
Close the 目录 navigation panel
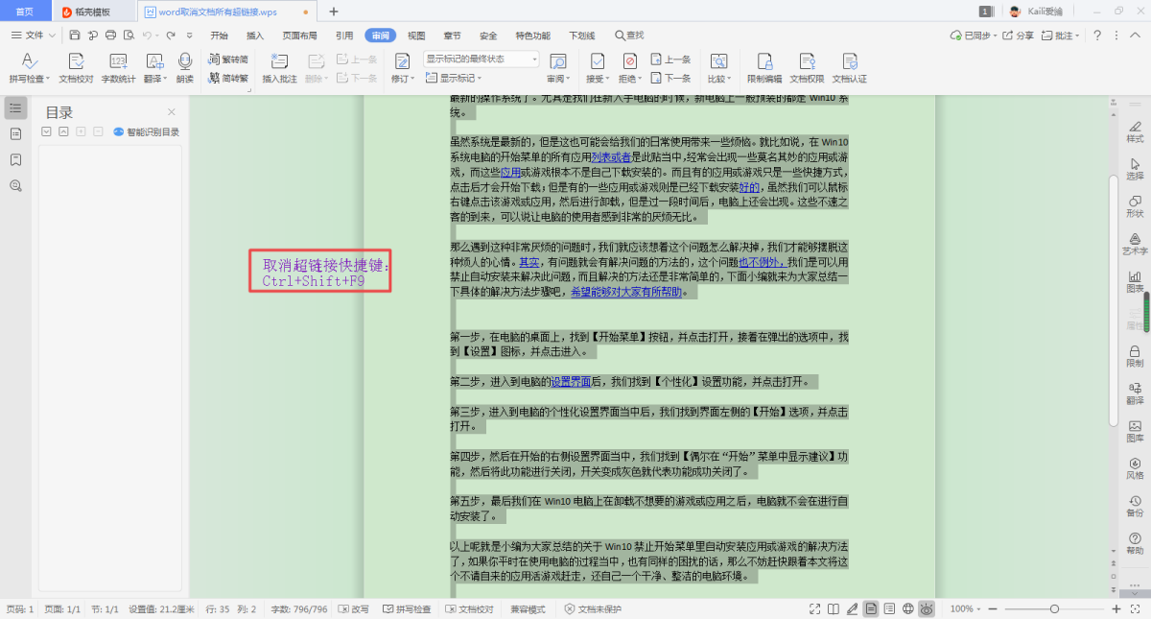(x=172, y=111)
